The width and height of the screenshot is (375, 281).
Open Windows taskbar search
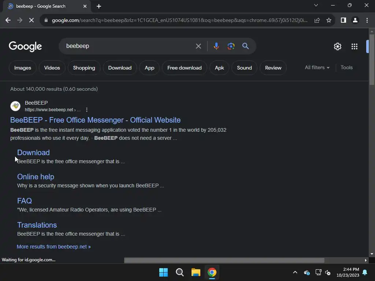click(x=179, y=272)
